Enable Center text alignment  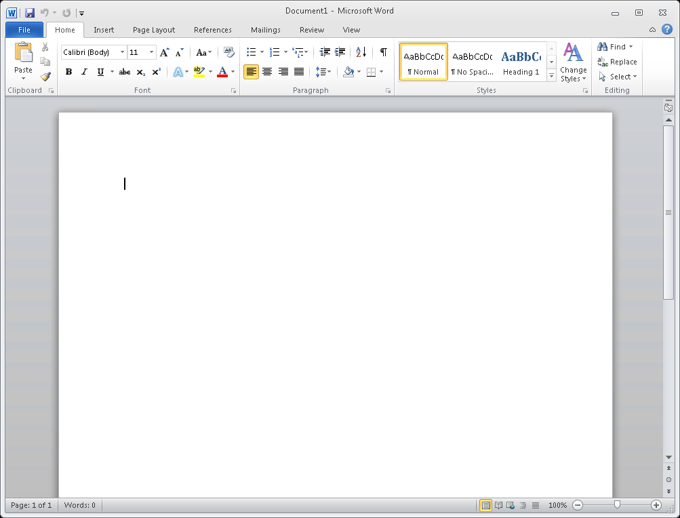pyautogui.click(x=267, y=72)
